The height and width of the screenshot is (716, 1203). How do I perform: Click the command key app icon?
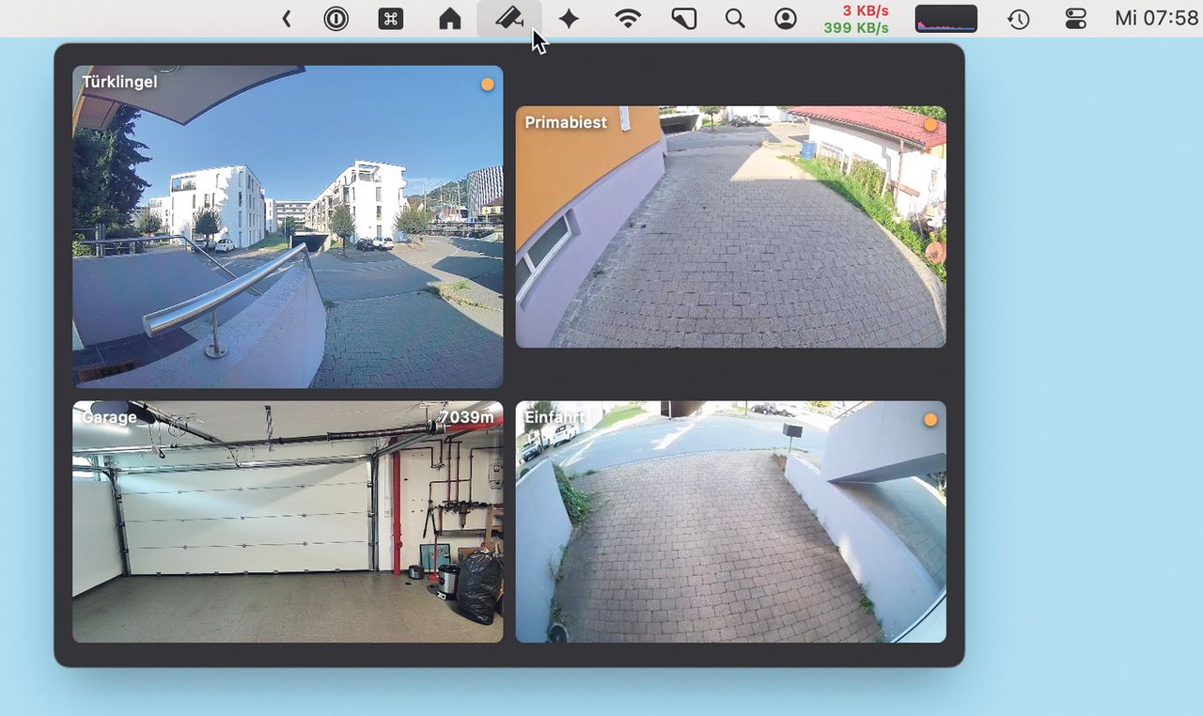[x=391, y=19]
